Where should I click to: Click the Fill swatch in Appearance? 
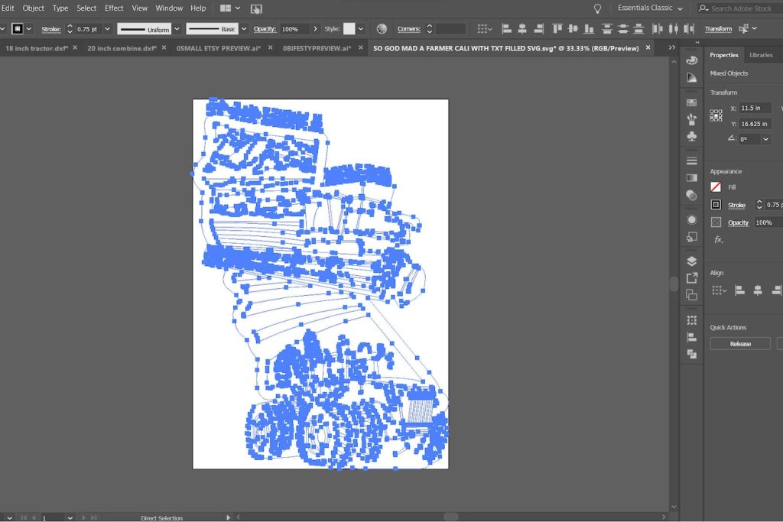[716, 186]
